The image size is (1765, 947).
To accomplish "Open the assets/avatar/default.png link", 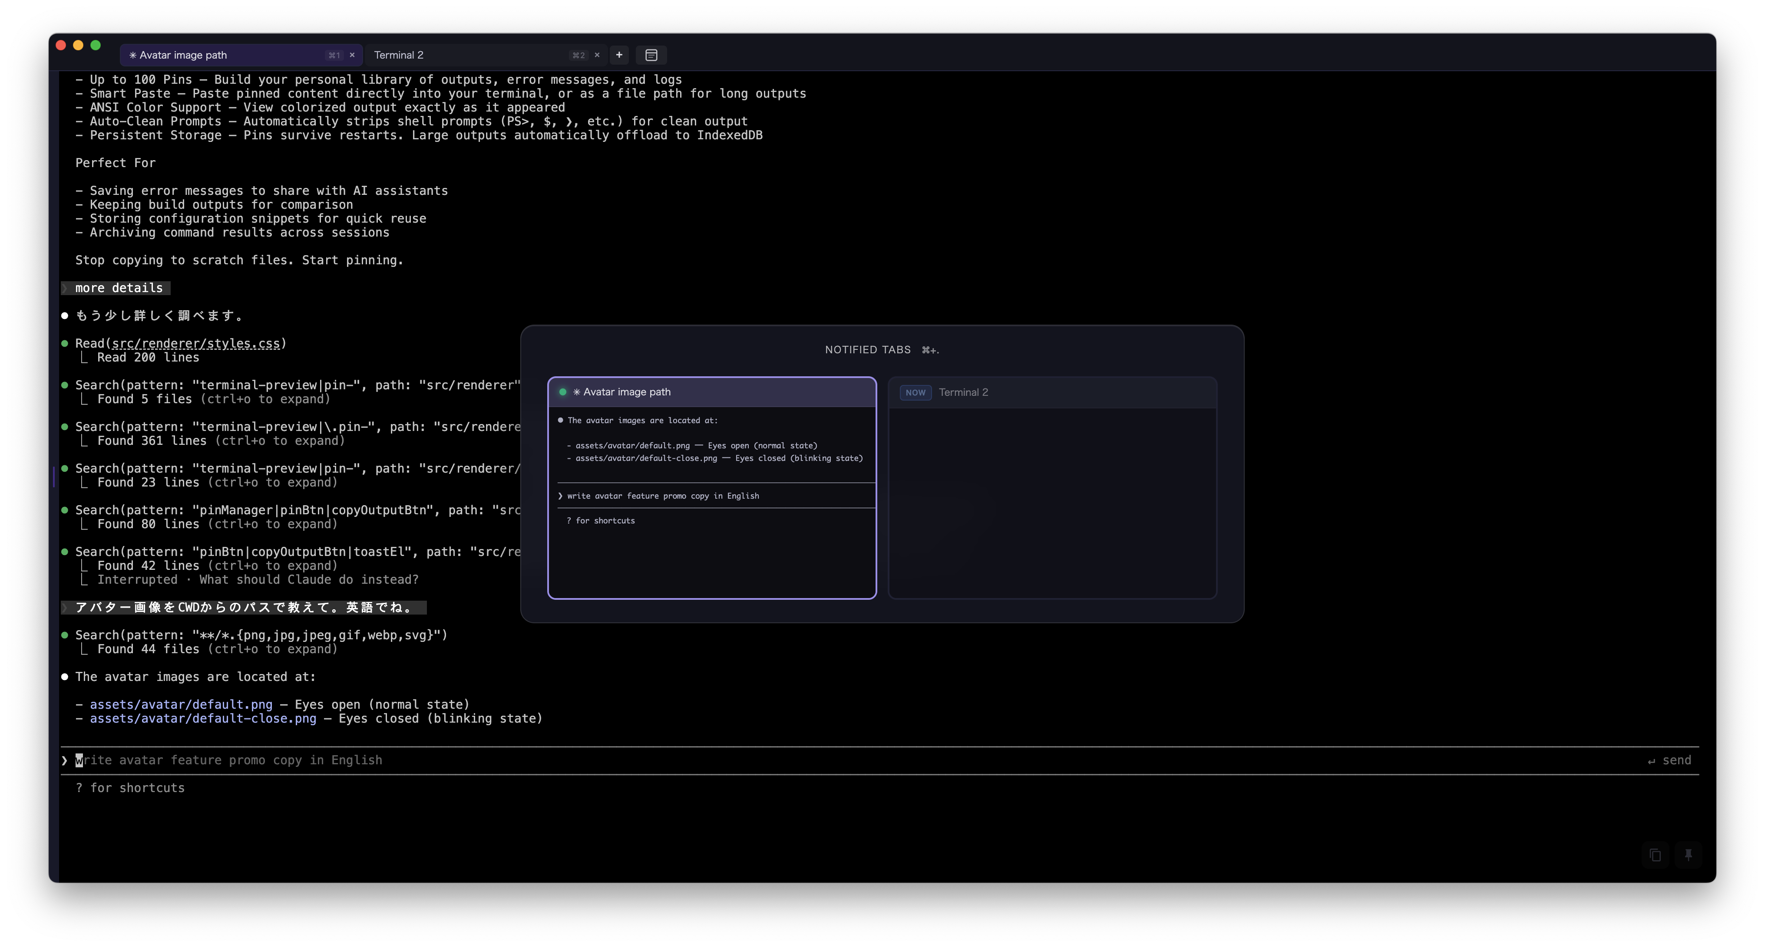I will click(x=181, y=704).
